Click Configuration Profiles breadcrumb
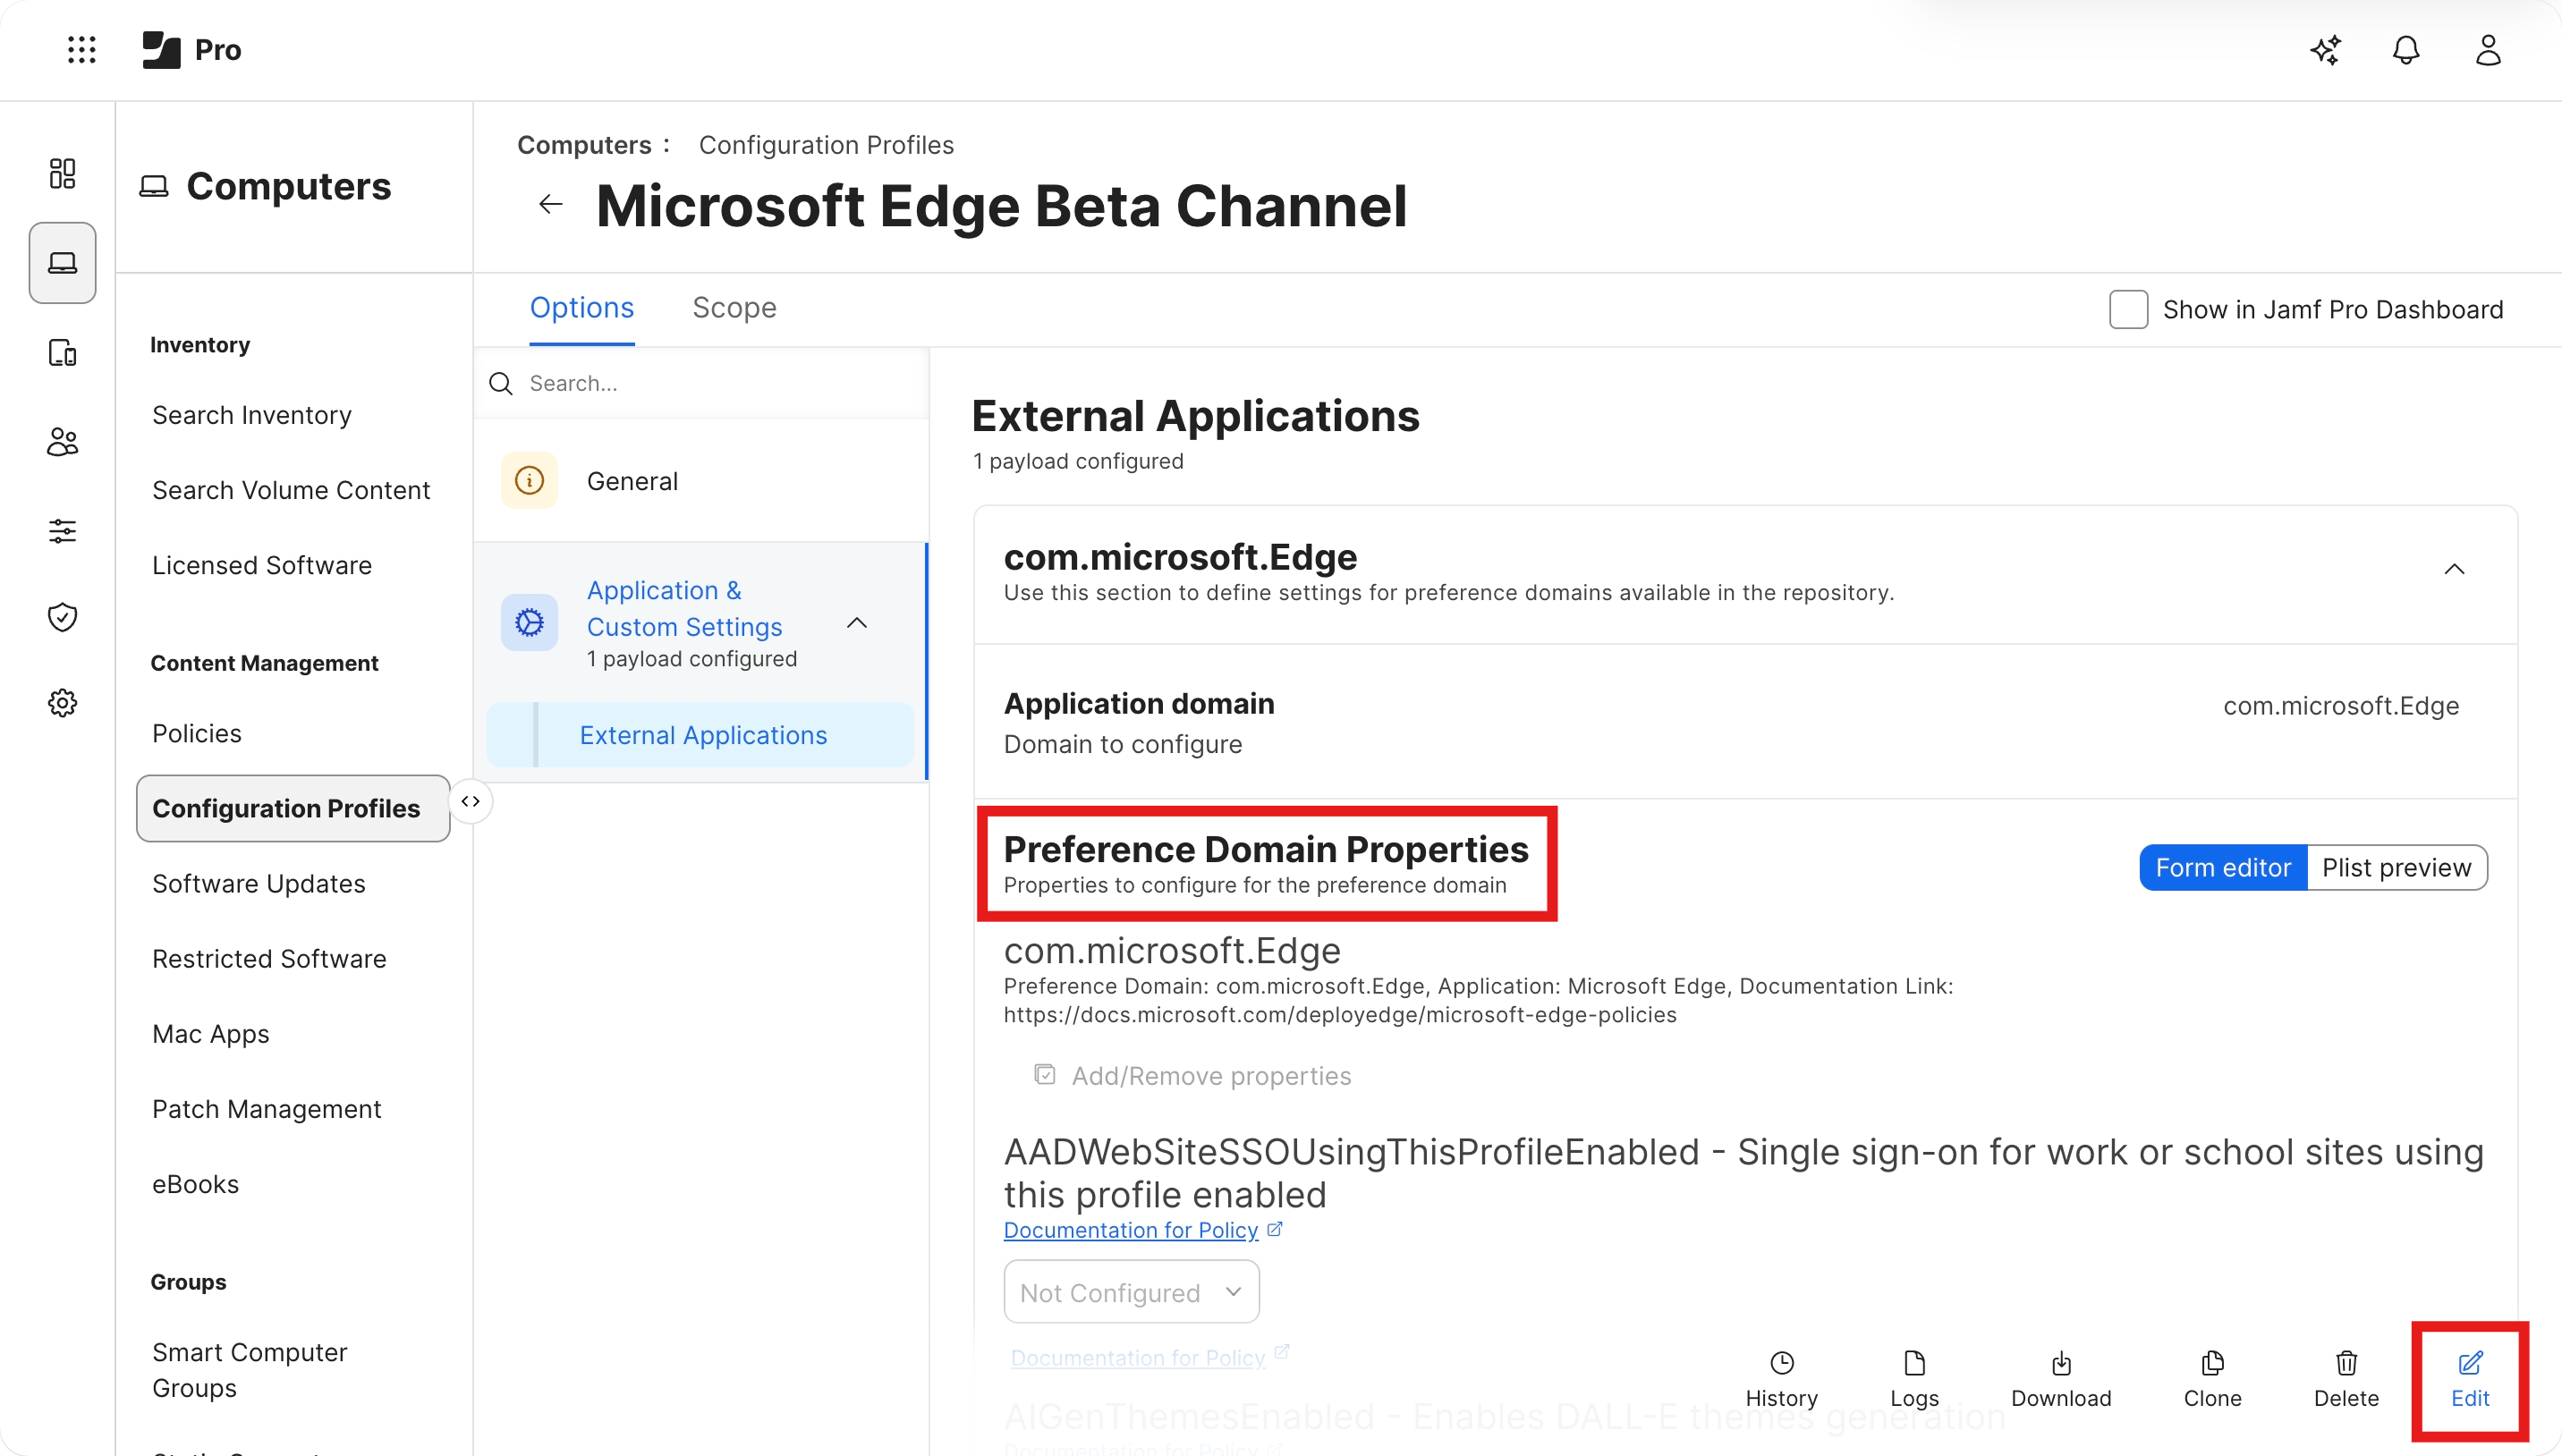 pos(826,145)
